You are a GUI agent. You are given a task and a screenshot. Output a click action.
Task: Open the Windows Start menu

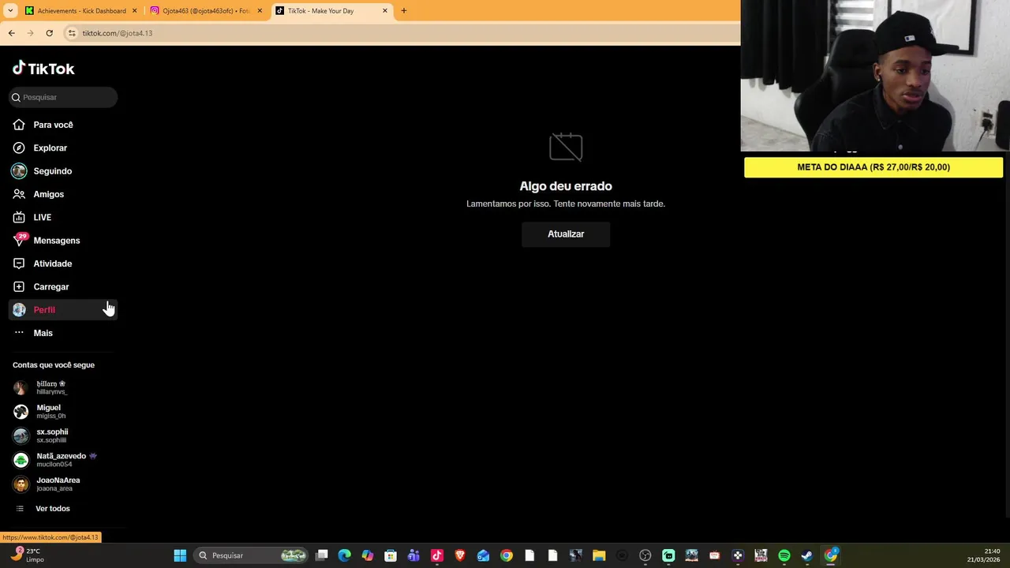pyautogui.click(x=180, y=555)
